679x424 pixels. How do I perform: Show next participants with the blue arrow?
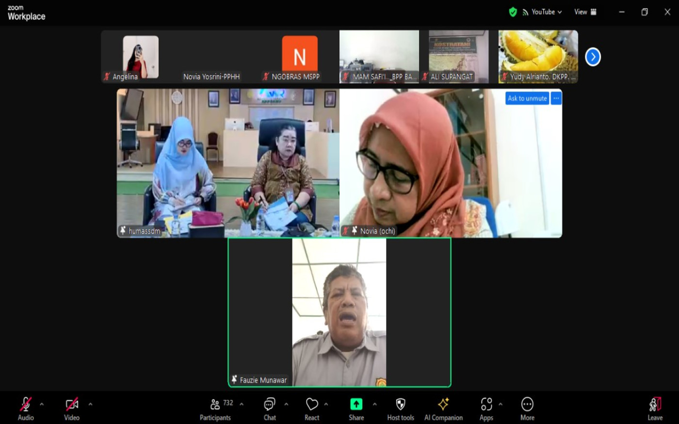[x=593, y=57]
